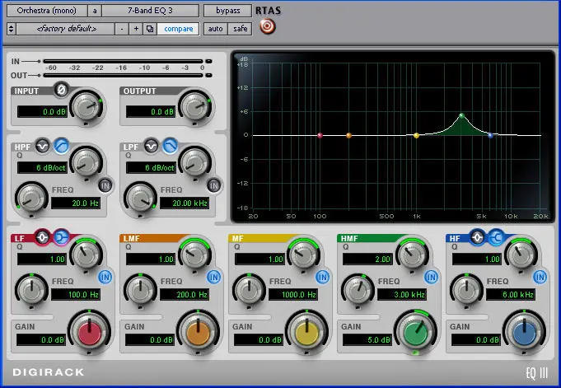Image resolution: width=561 pixels, height=388 pixels.
Task: Open the Orchestra (mono) track selector
Action: point(46,11)
